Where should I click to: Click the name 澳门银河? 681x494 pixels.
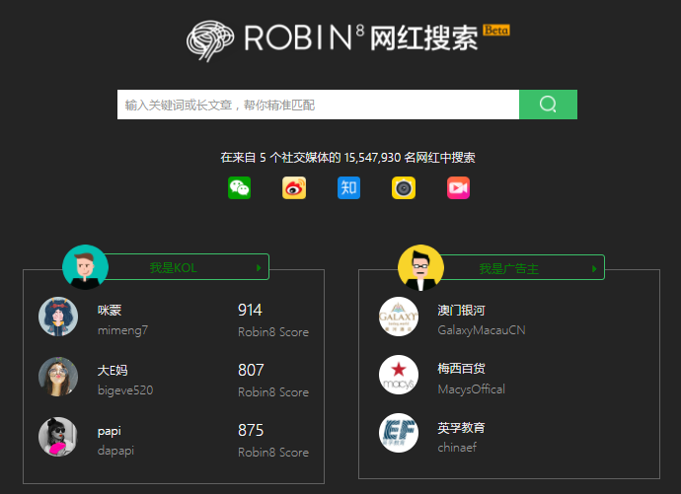point(461,310)
